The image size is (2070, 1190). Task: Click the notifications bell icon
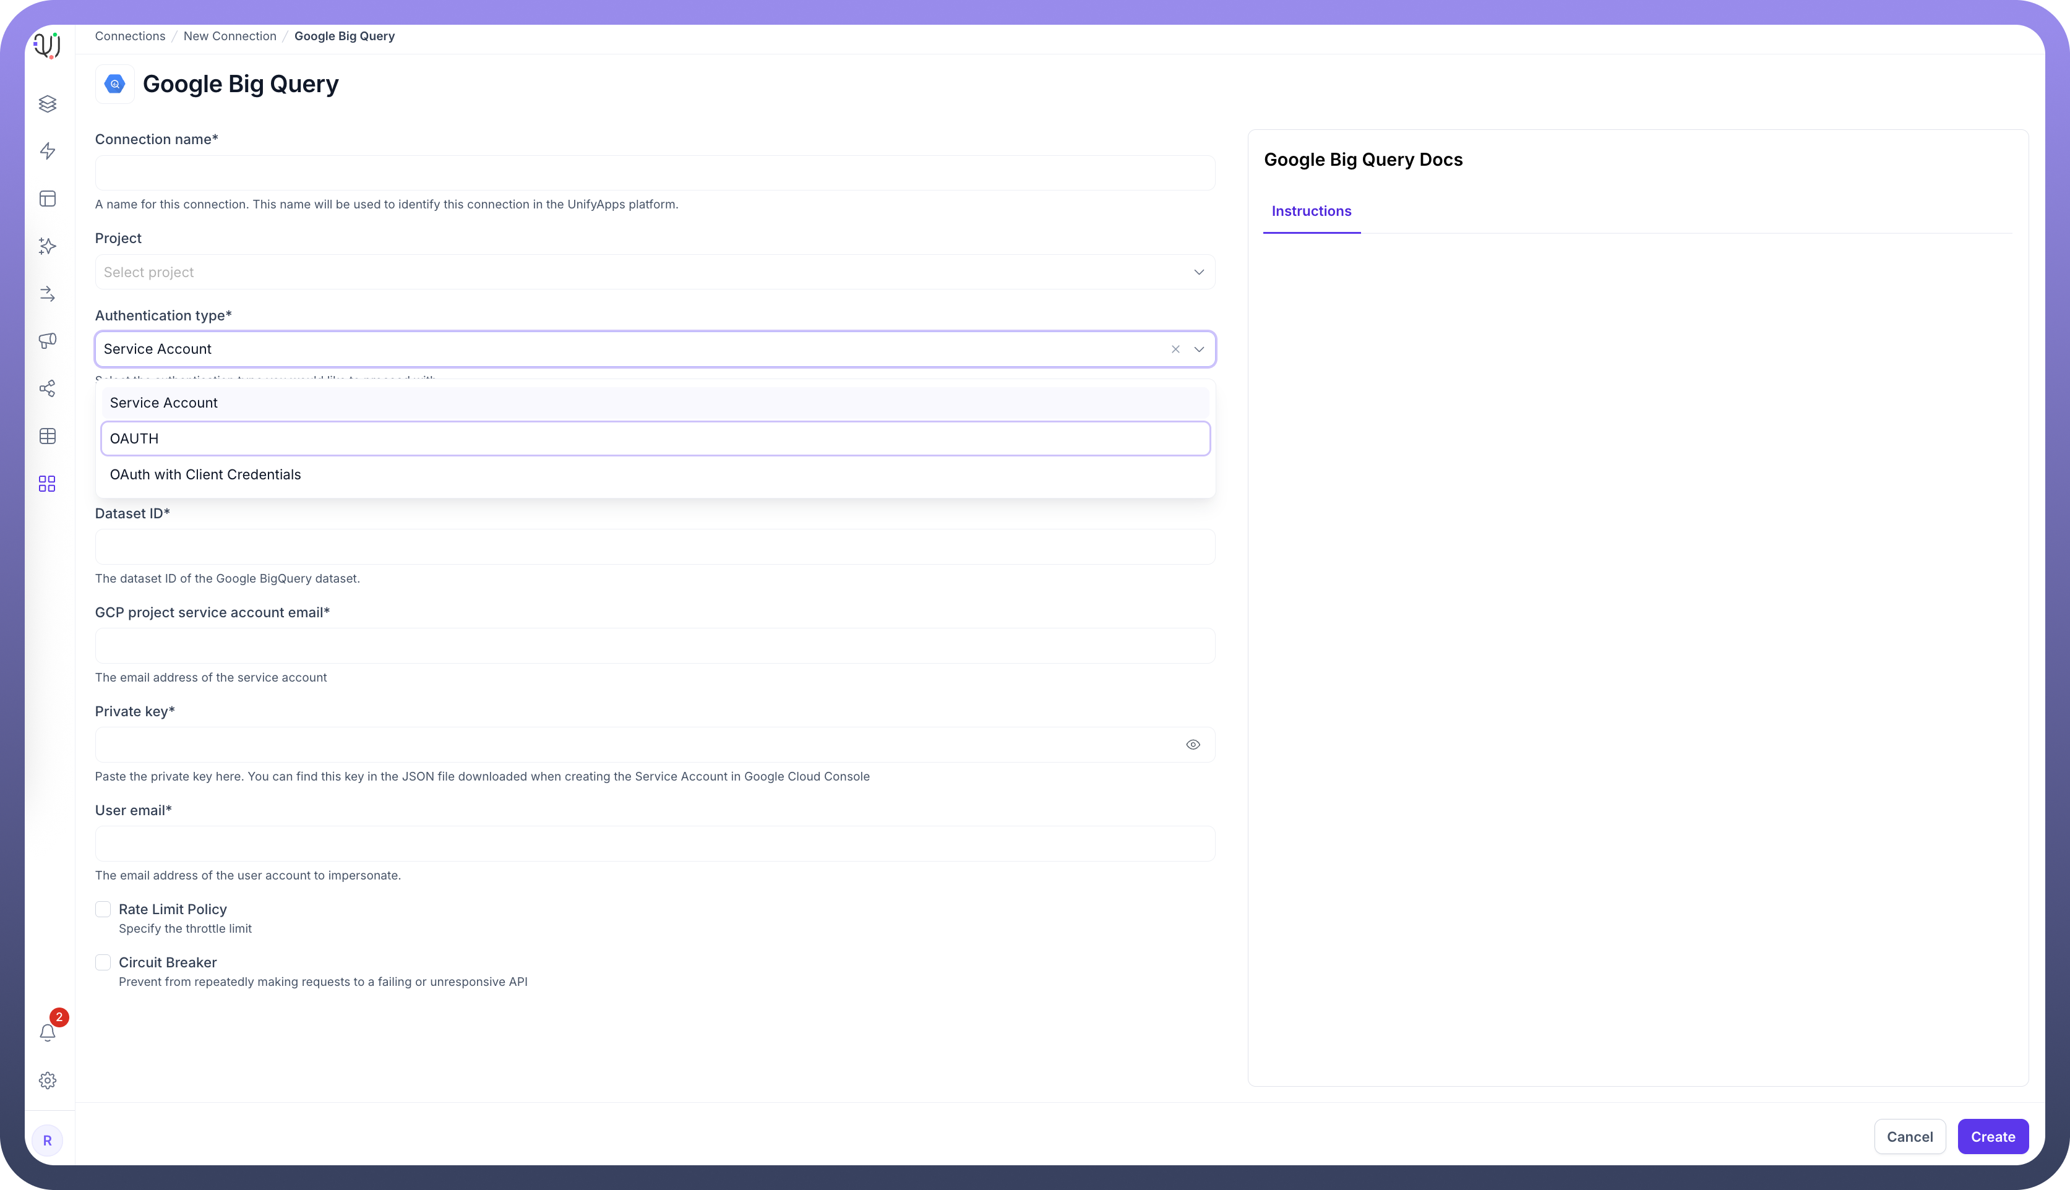click(x=48, y=1033)
